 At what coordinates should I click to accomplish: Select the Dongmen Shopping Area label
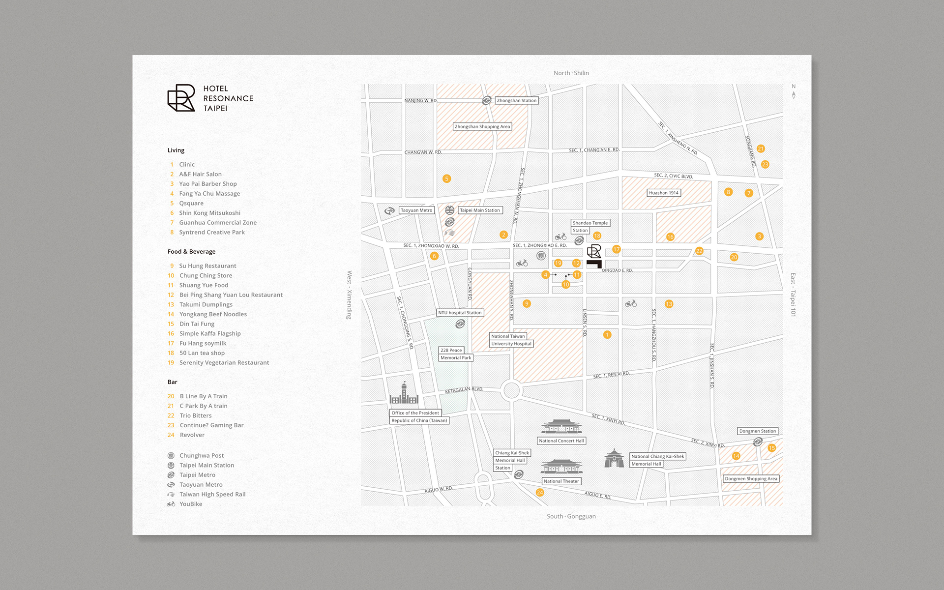coord(751,478)
